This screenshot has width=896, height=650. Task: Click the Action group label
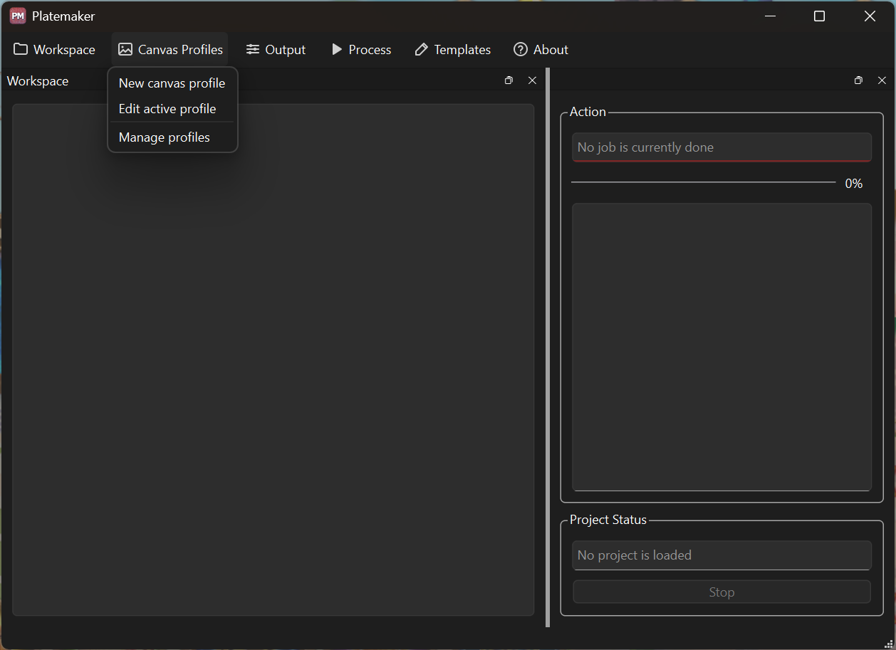point(588,112)
